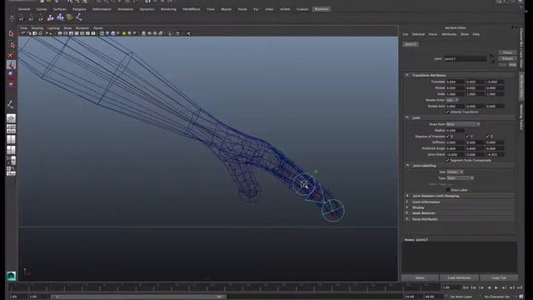Toggle Degrees of Freedom X checkbox
This screenshot has width=533, height=300.
(448, 137)
